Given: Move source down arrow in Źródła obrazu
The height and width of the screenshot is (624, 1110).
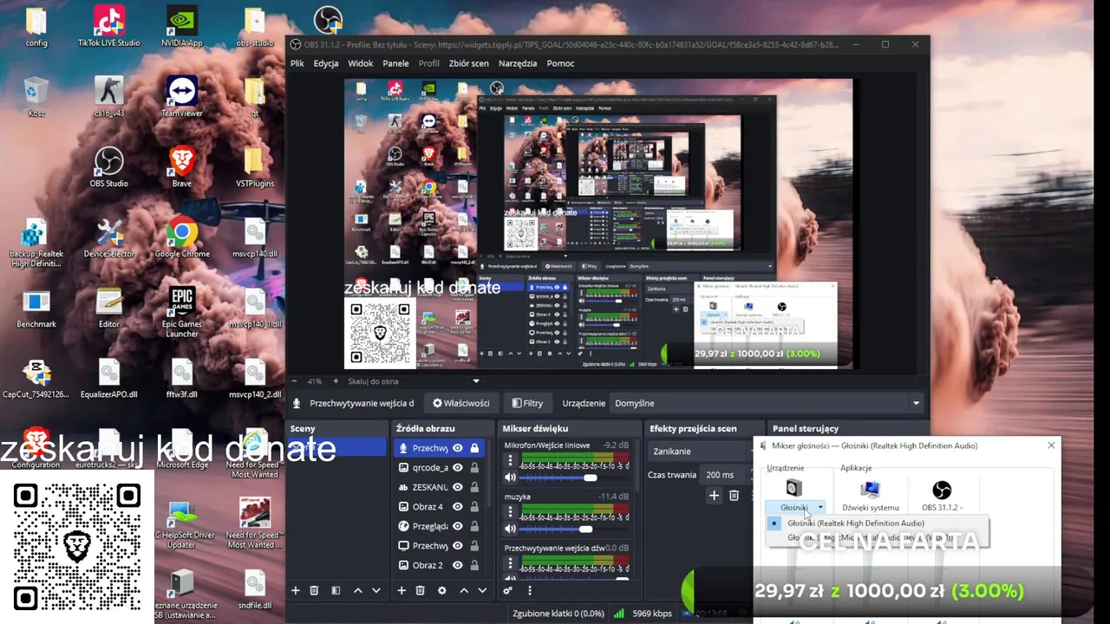Looking at the screenshot, I should point(482,590).
